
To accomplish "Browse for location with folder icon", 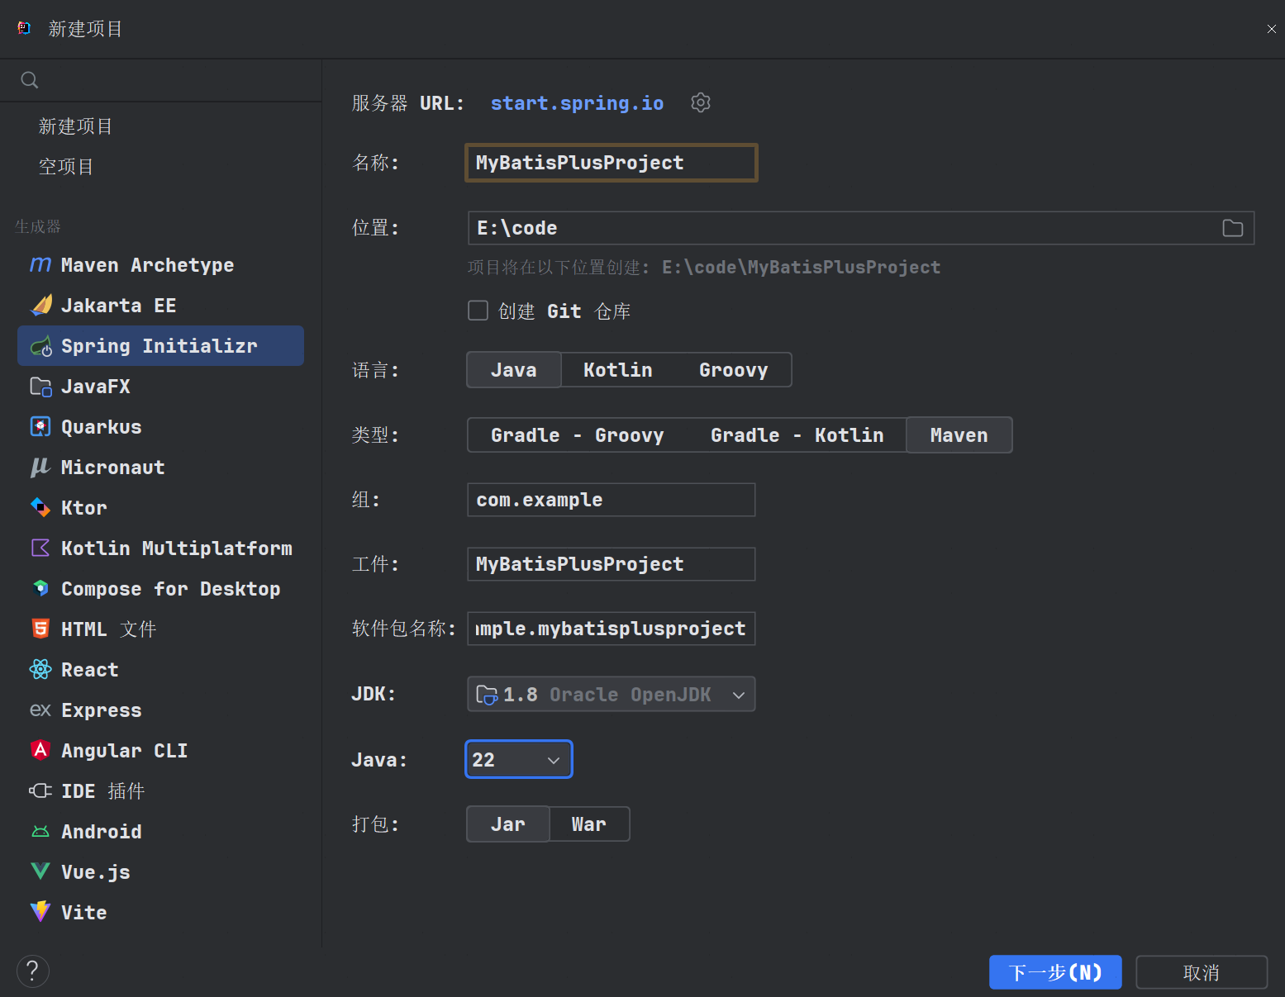I will 1233,228.
